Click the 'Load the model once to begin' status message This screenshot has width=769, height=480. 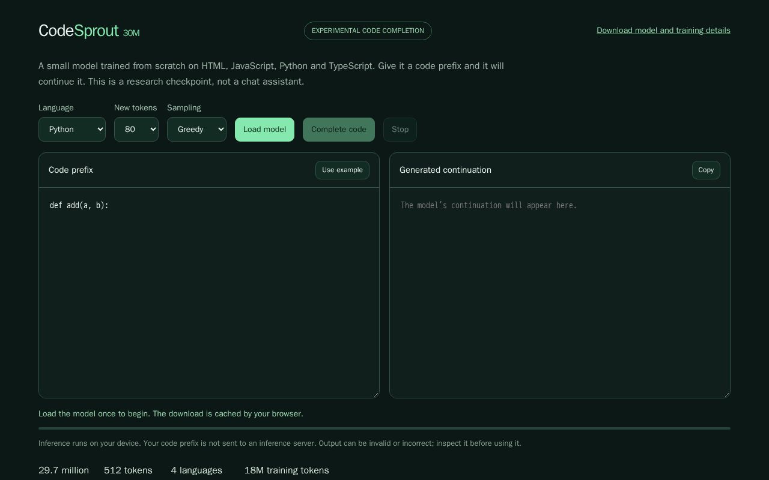pyautogui.click(x=171, y=414)
